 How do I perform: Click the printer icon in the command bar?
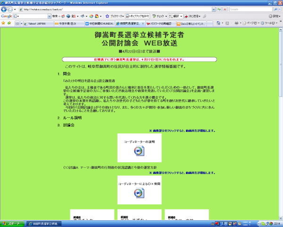pos(236,23)
